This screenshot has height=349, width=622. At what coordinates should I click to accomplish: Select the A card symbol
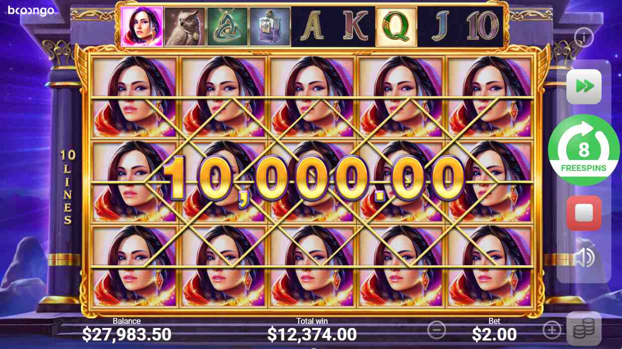point(312,27)
